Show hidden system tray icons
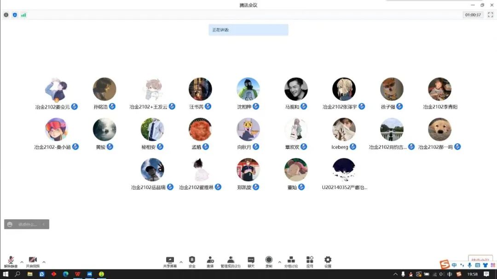This screenshot has height=279, width=497. [x=395, y=274]
